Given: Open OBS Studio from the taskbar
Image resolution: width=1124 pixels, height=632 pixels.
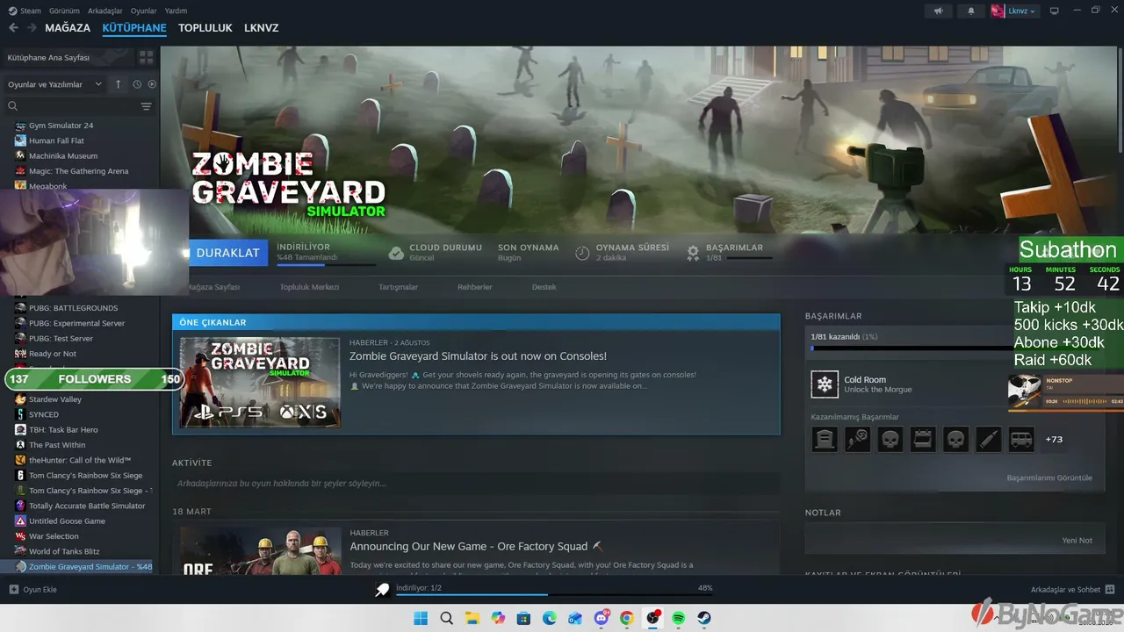Looking at the screenshot, I should click(x=653, y=618).
